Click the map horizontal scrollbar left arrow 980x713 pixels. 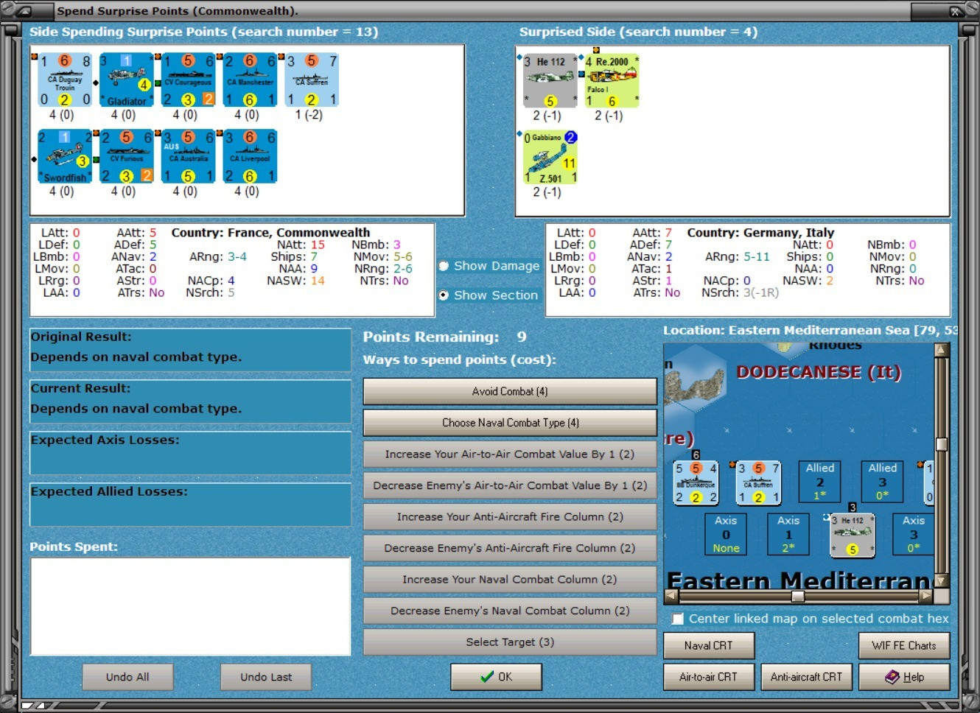click(x=671, y=596)
